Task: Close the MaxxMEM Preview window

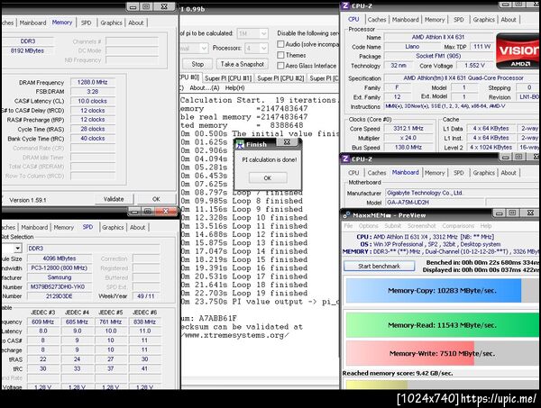Action: (x=530, y=213)
